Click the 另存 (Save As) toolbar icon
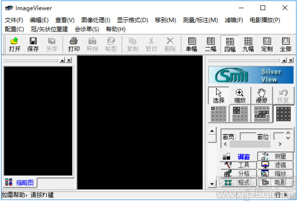The height and width of the screenshot is (201, 297). tap(52, 45)
